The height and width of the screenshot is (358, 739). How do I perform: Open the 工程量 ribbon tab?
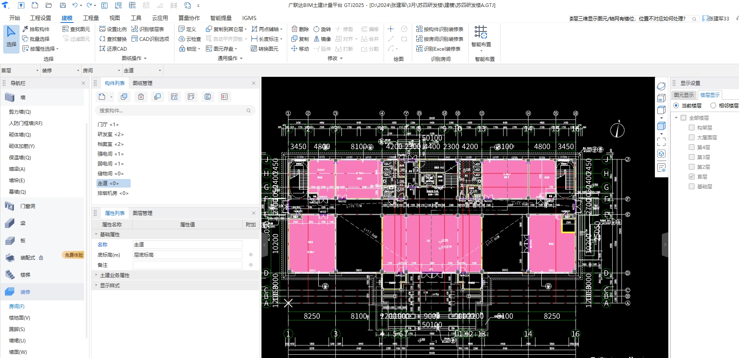[91, 18]
